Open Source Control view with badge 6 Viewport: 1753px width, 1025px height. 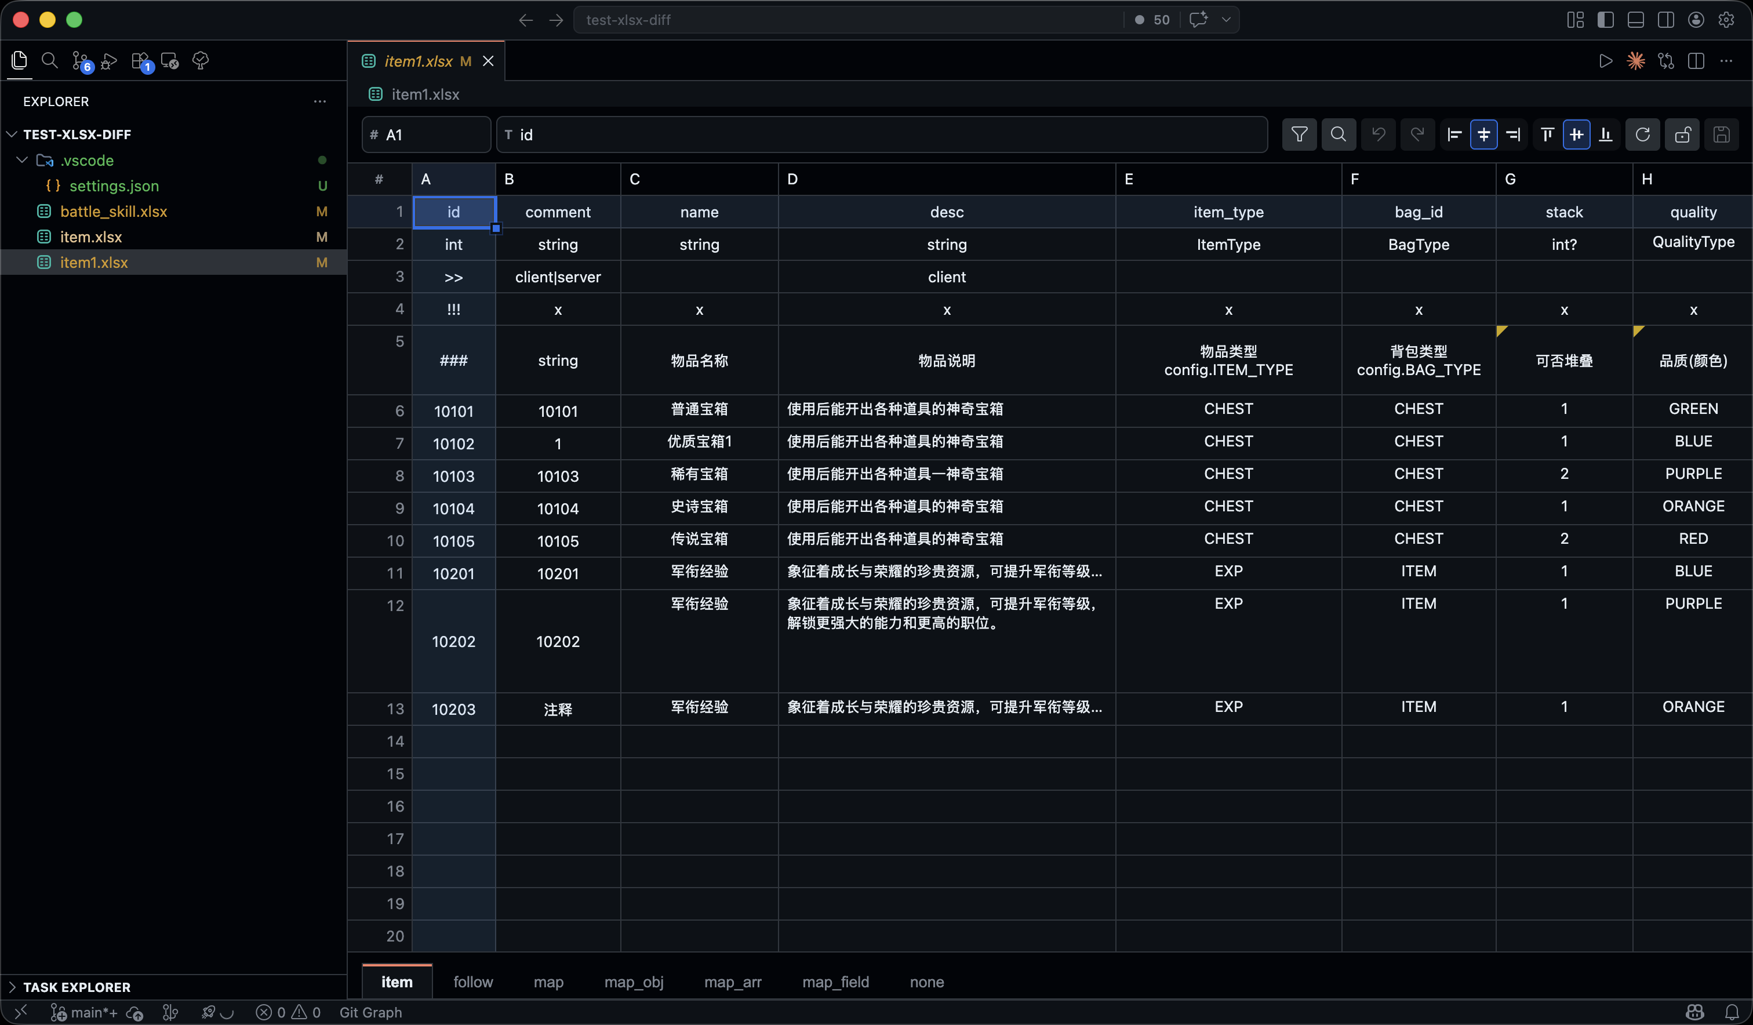81,61
